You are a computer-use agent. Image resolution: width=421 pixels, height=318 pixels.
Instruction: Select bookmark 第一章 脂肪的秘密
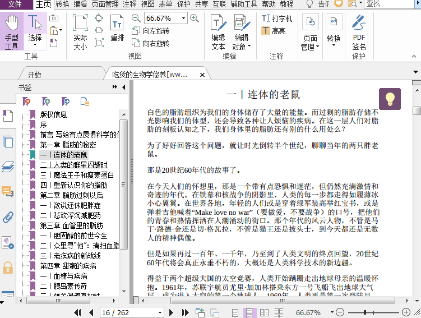(68, 145)
